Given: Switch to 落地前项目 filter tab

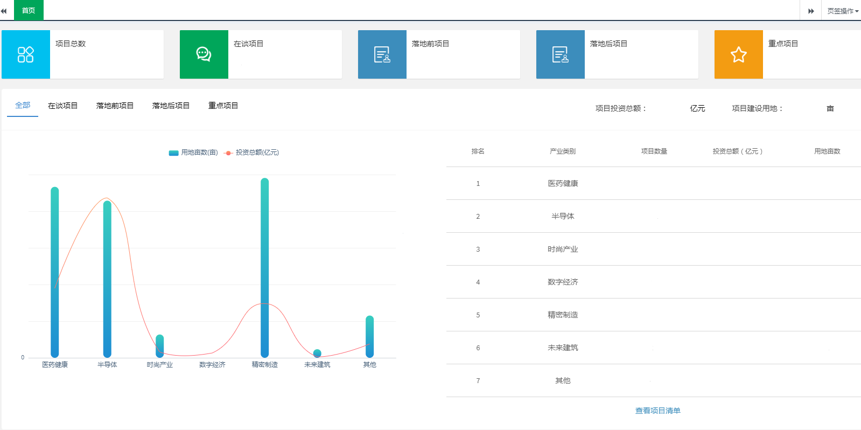Looking at the screenshot, I should 115,106.
